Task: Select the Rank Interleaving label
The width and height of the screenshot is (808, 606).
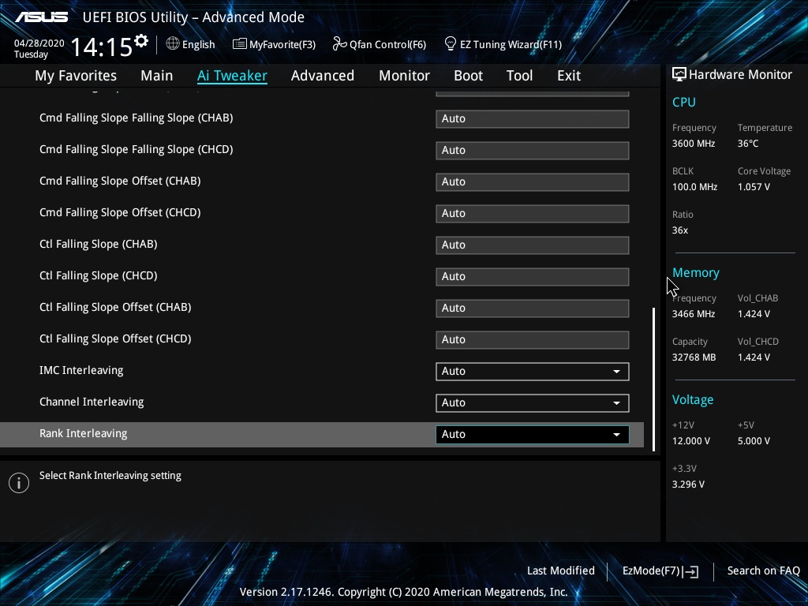Action: (x=84, y=433)
